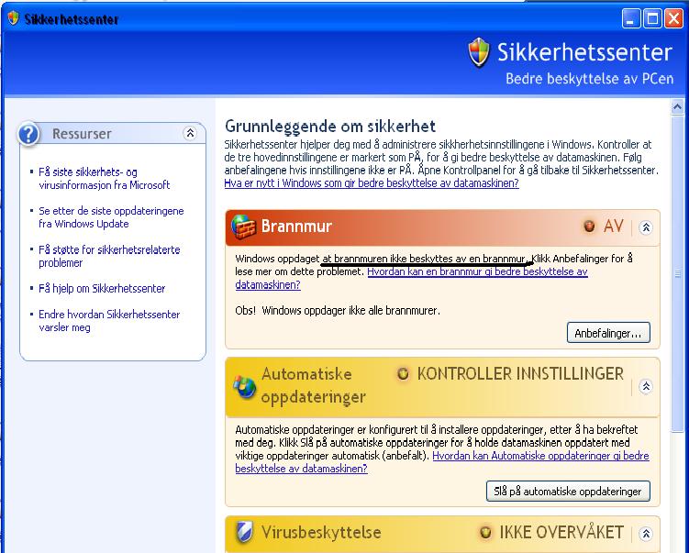The height and width of the screenshot is (553, 689).
Task: Click the scrollbar up arrow
Action: 677,106
